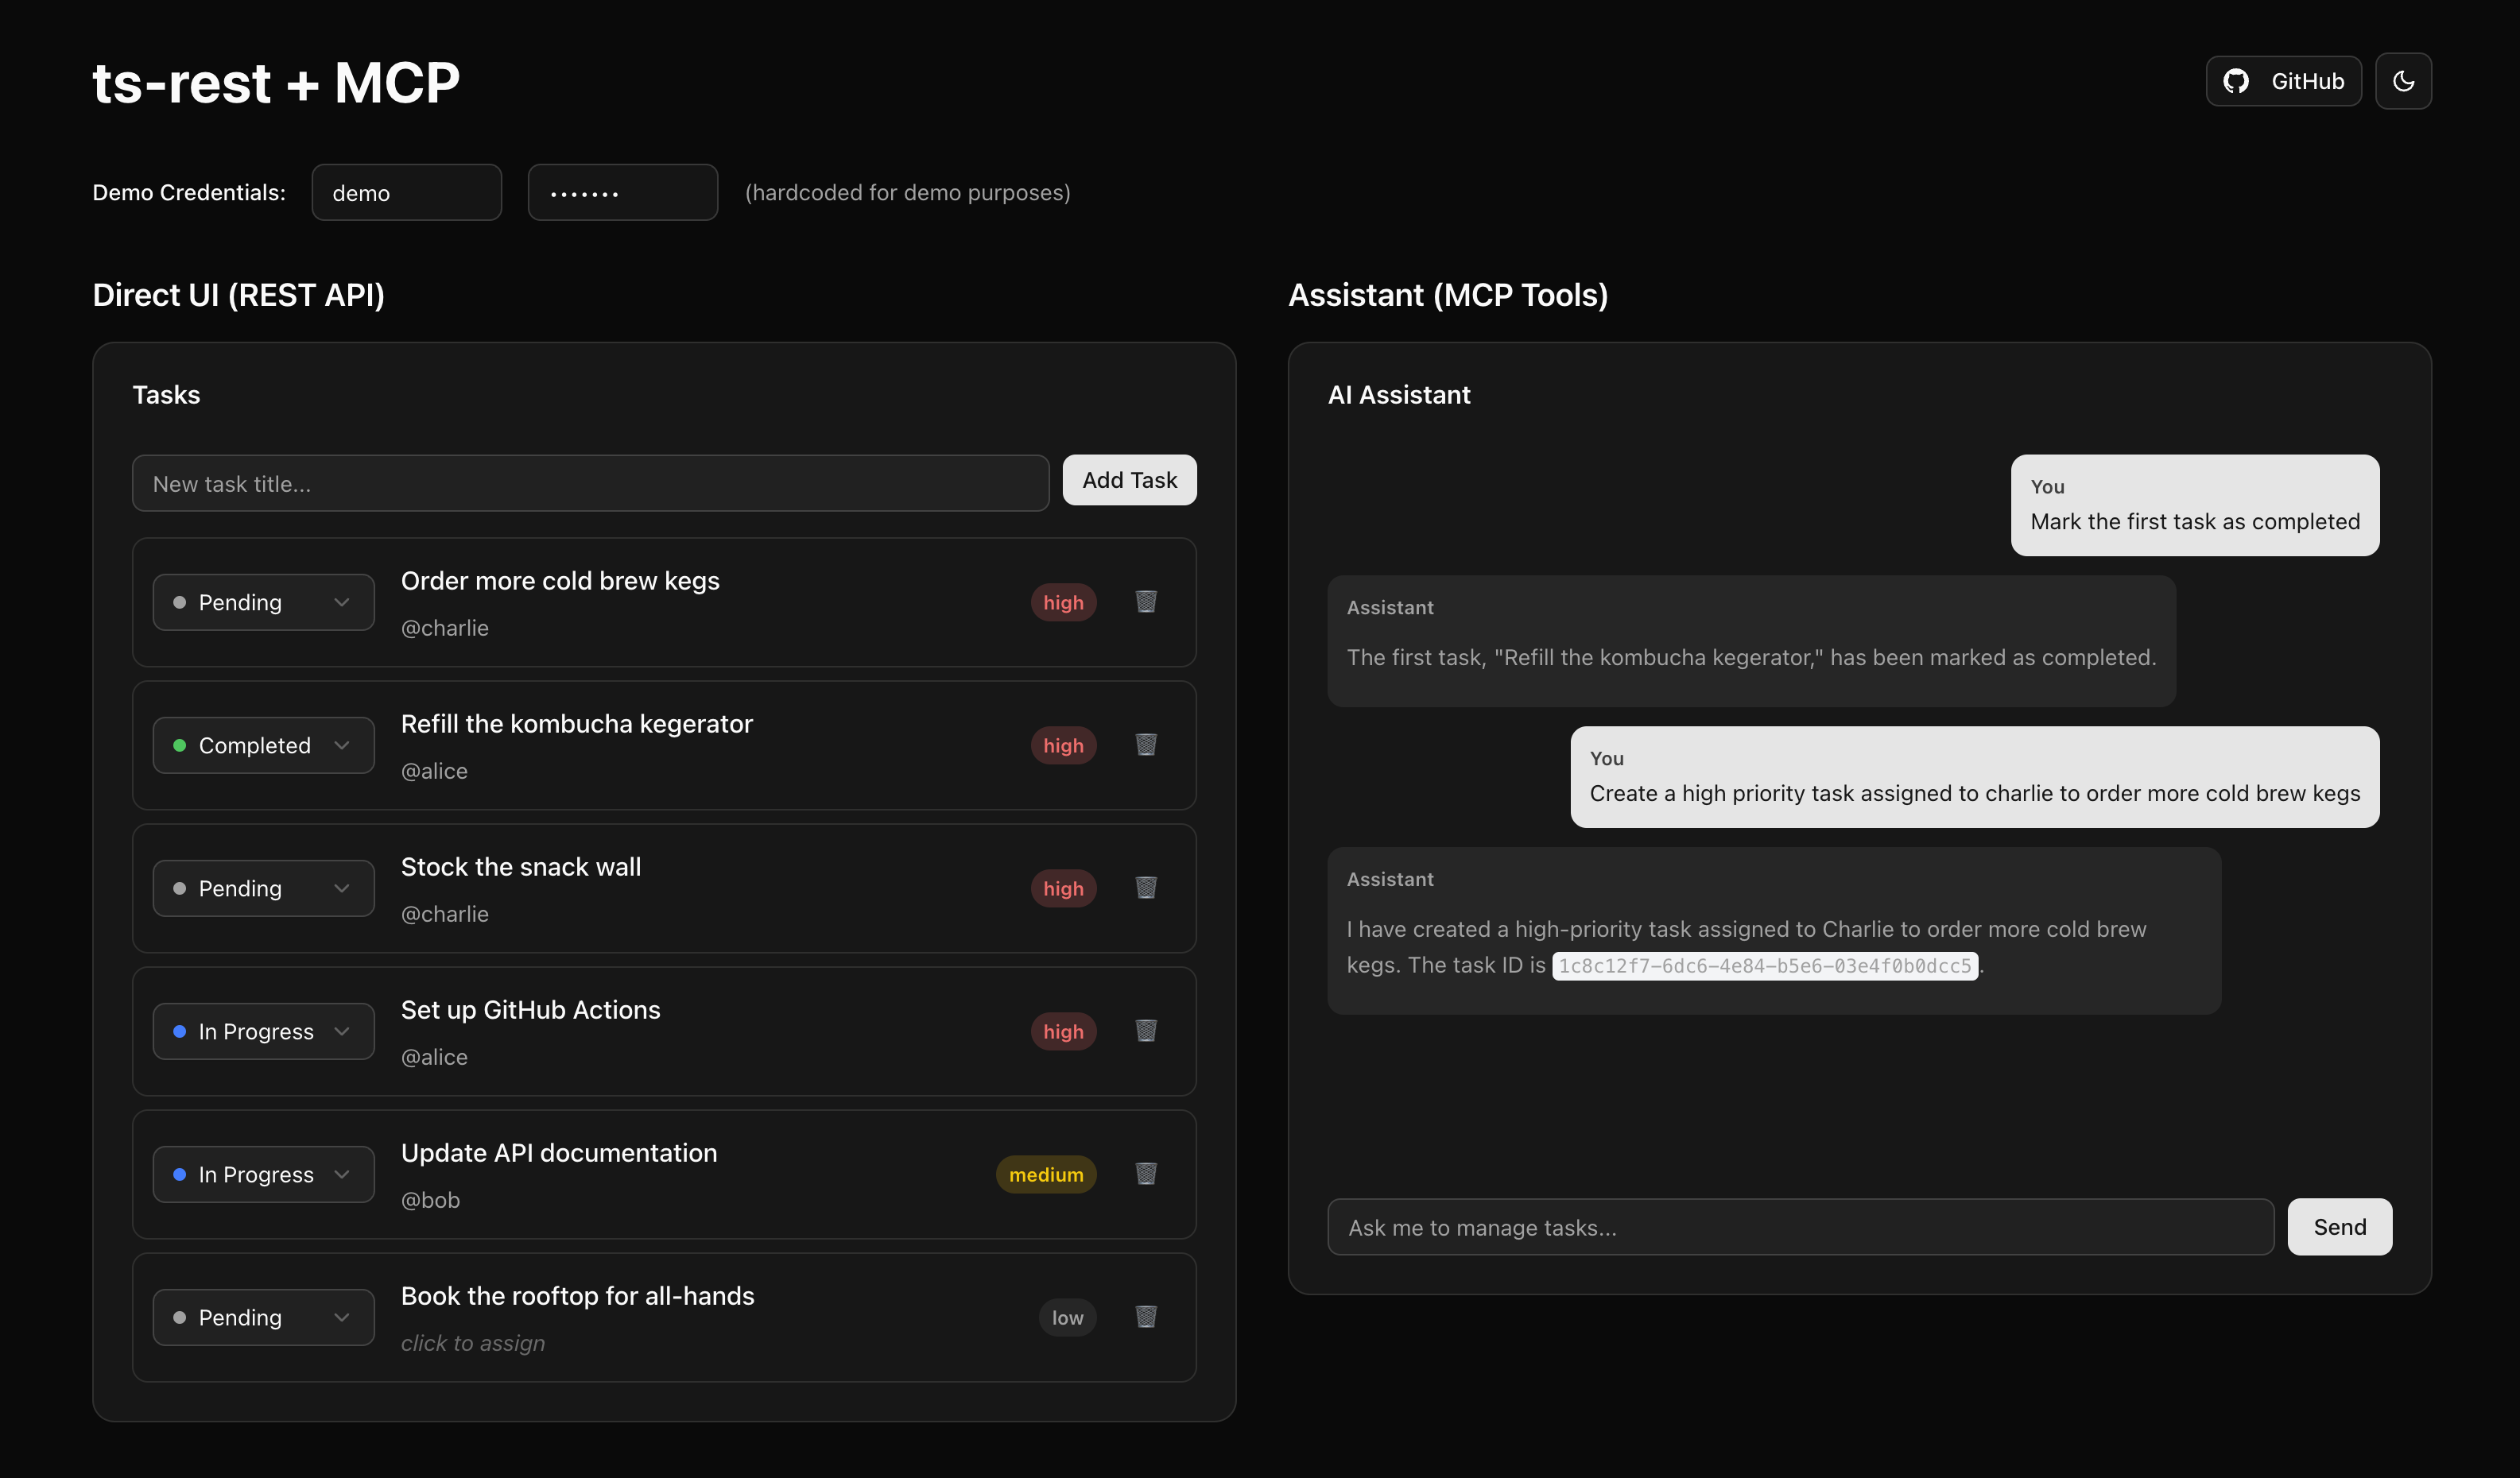This screenshot has height=1478, width=2520.
Task: Open status dropdown for 'Stock the snack wall'
Action: click(x=263, y=888)
